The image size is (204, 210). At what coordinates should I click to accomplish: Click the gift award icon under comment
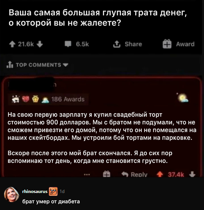[x=106, y=174]
